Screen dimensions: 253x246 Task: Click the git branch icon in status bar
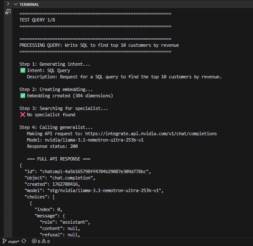pyautogui.click(x=4, y=241)
